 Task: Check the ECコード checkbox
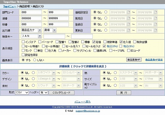pyautogui.click(x=129, y=50)
